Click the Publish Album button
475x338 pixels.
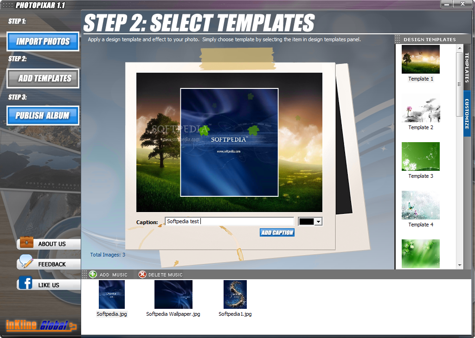click(43, 115)
